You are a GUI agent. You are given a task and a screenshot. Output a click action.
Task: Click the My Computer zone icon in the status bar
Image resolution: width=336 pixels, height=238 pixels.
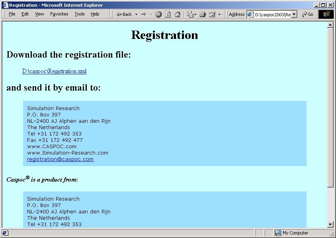[278, 233]
